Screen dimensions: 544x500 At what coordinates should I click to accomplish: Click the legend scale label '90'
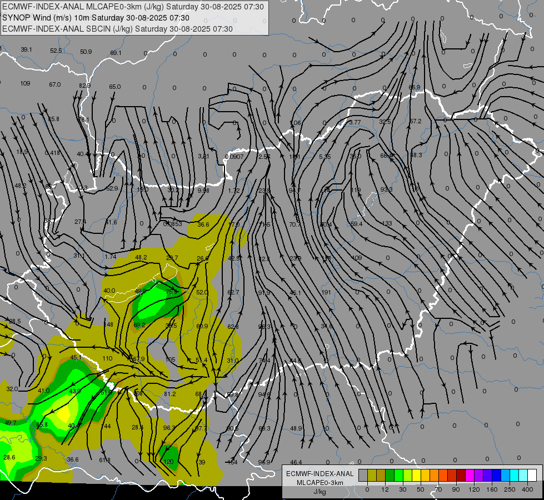tap(456, 489)
